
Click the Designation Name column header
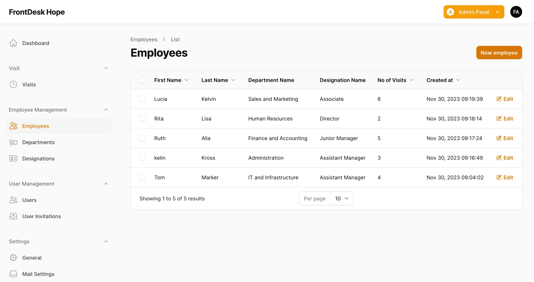343,80
